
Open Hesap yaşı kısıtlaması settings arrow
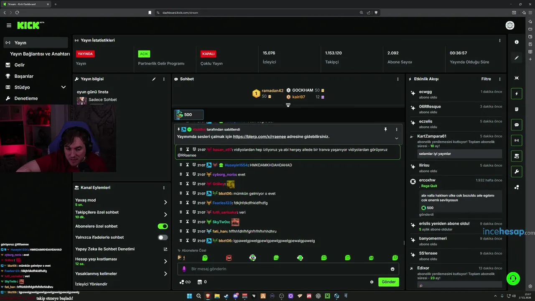pyautogui.click(x=166, y=261)
